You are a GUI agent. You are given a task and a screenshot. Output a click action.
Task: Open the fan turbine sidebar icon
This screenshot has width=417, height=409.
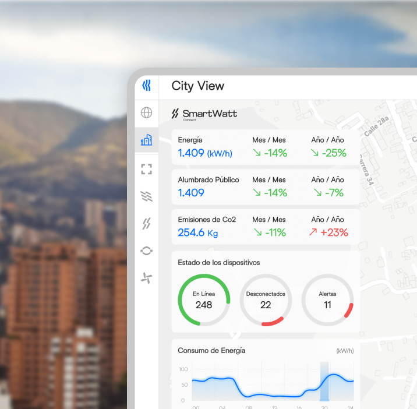[147, 278]
